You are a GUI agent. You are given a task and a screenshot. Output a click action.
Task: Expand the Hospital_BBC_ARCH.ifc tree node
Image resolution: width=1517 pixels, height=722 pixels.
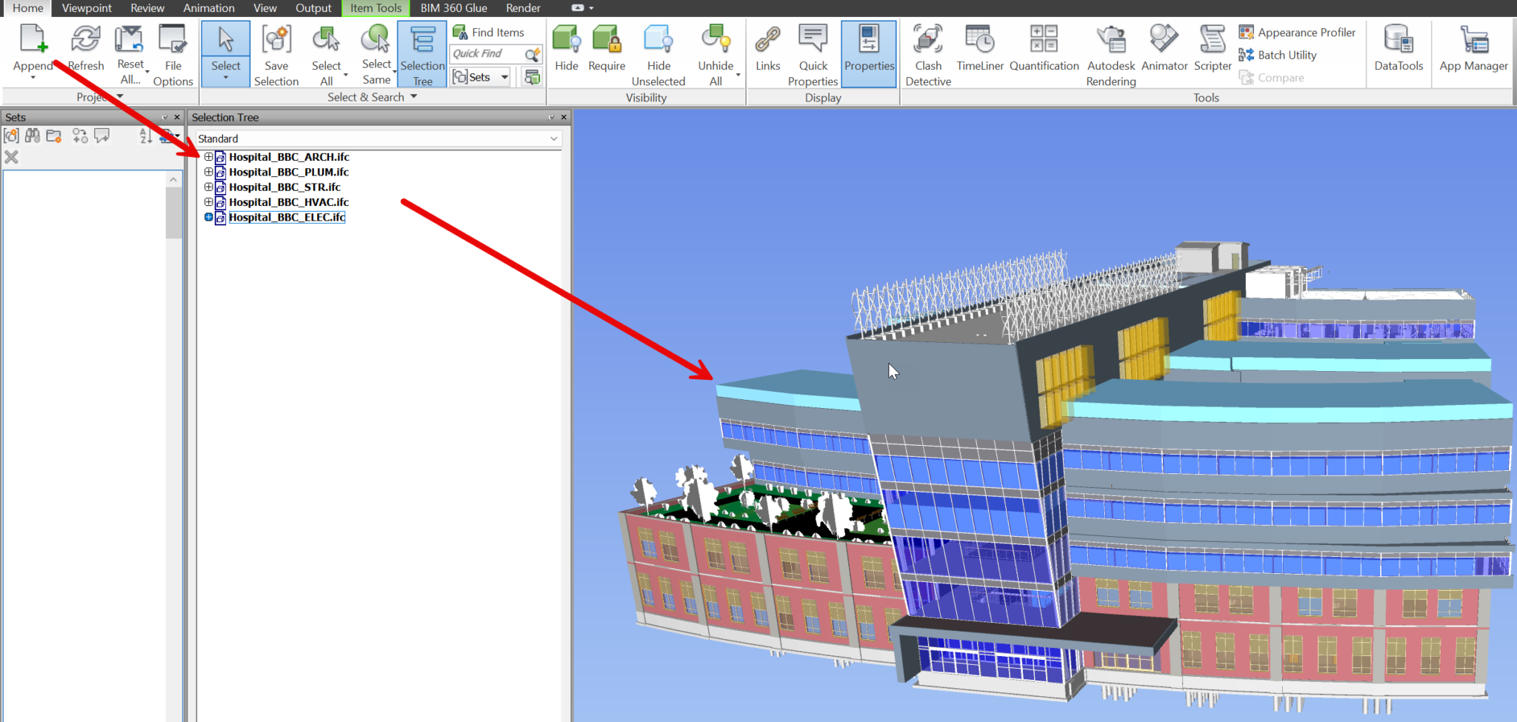[x=208, y=156]
